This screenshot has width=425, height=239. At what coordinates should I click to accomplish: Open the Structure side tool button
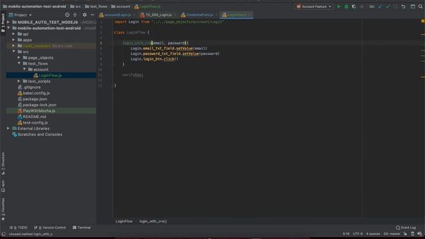coord(3,163)
